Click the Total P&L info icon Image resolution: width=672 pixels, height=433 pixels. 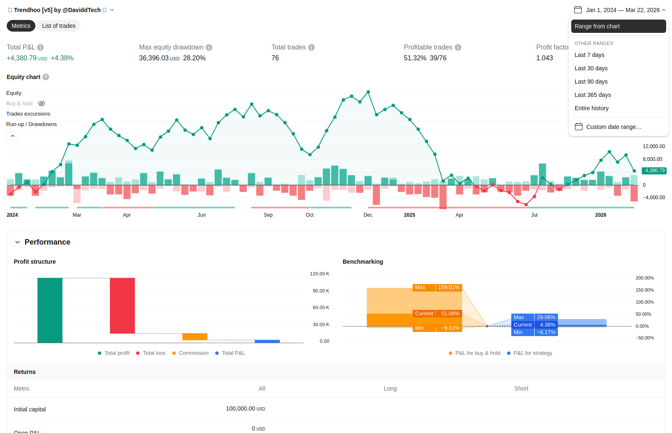click(40, 47)
